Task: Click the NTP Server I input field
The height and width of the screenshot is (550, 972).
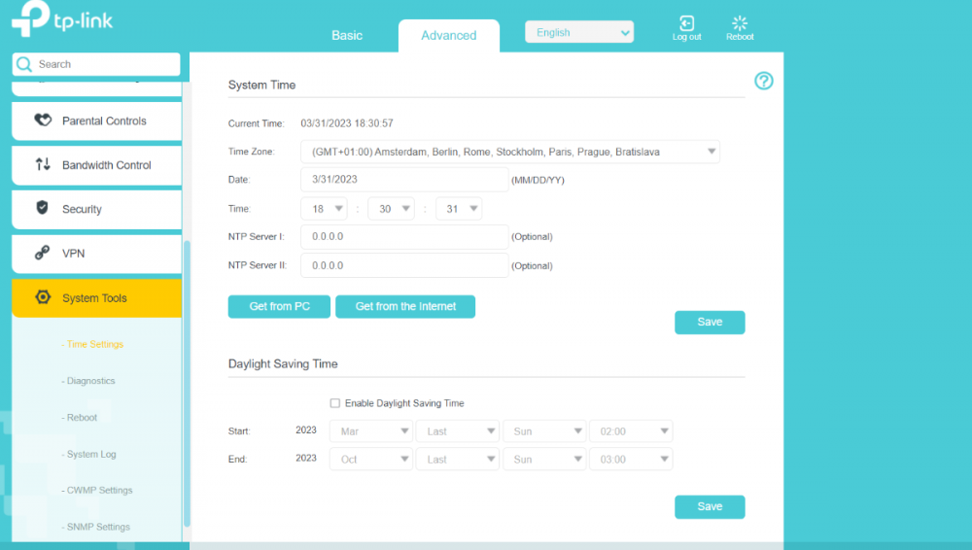Action: 404,237
